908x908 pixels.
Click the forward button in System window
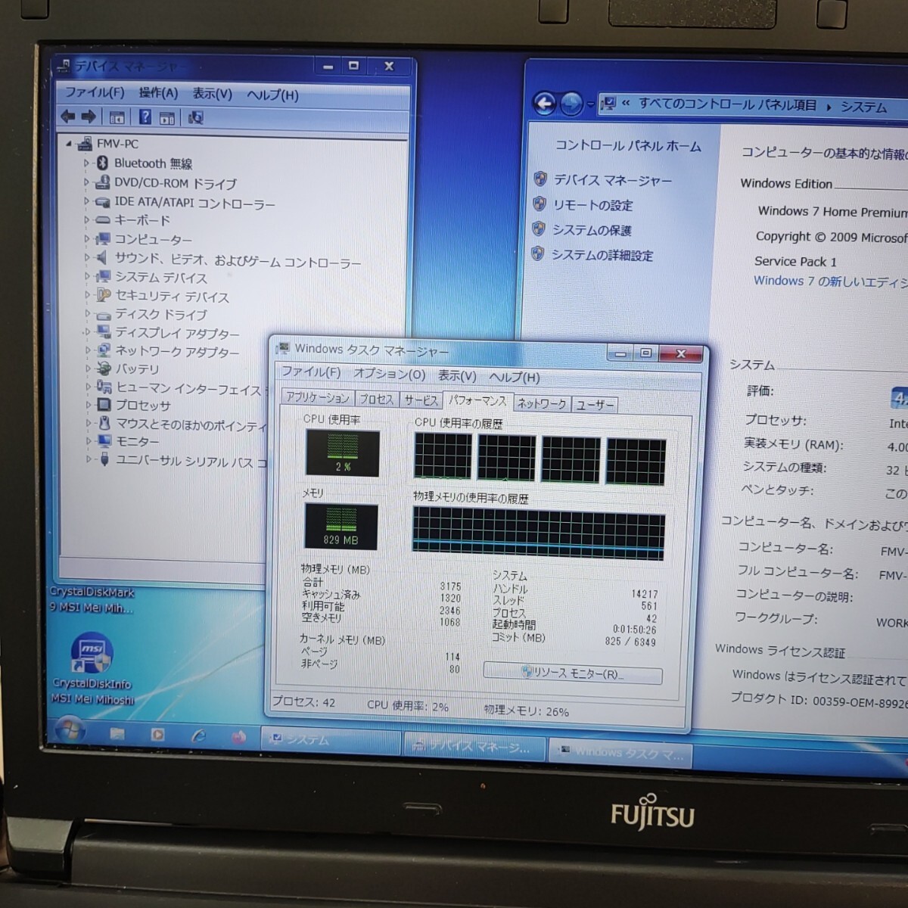point(571,104)
